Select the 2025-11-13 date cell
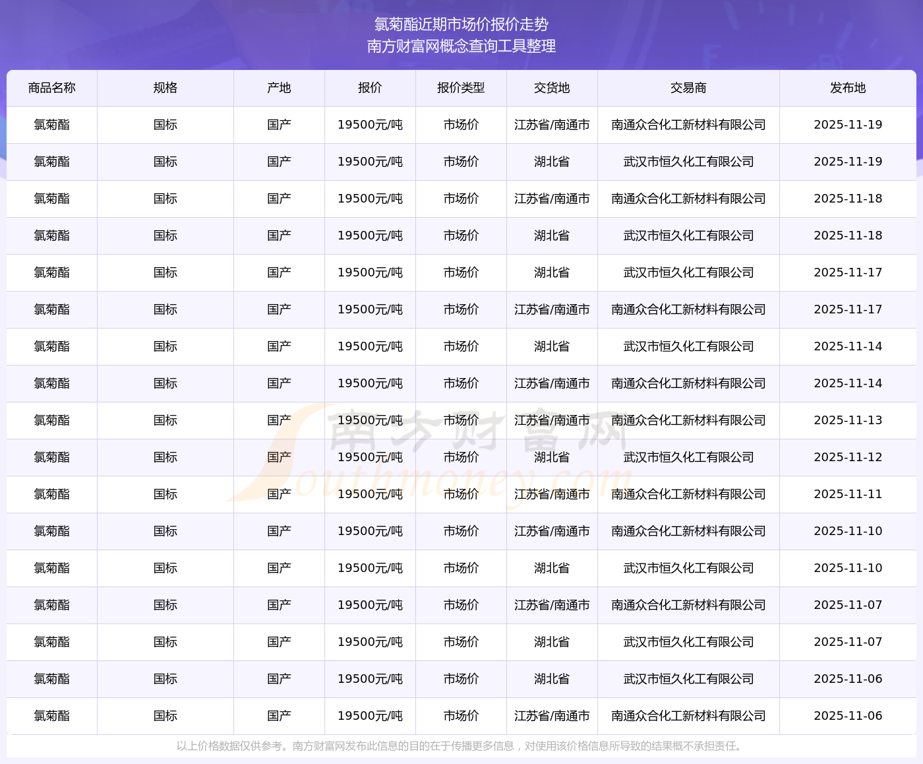923x764 pixels. coord(848,420)
